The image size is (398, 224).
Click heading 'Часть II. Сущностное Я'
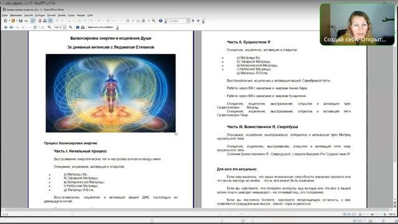[x=249, y=42]
